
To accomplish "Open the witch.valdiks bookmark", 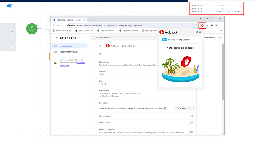I will tap(107, 31).
